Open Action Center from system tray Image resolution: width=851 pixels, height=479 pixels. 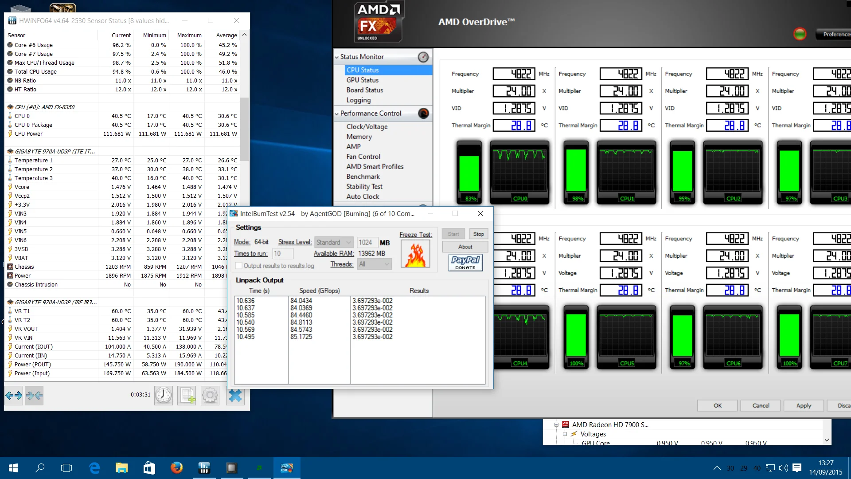(797, 468)
